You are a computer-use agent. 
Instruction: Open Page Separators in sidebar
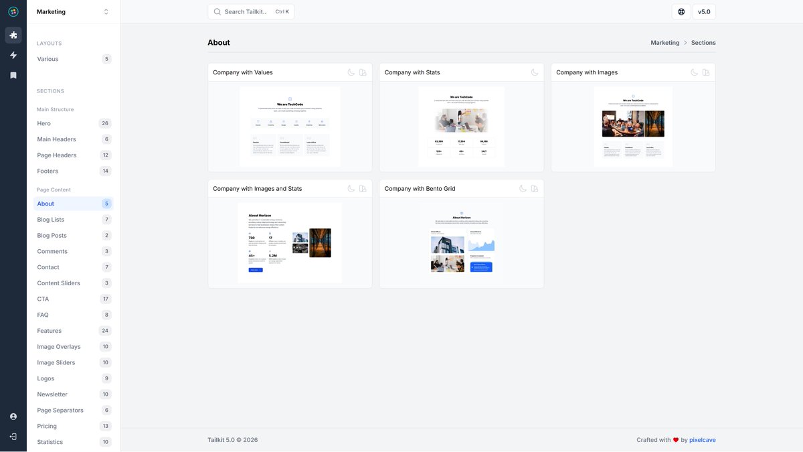(x=74, y=410)
